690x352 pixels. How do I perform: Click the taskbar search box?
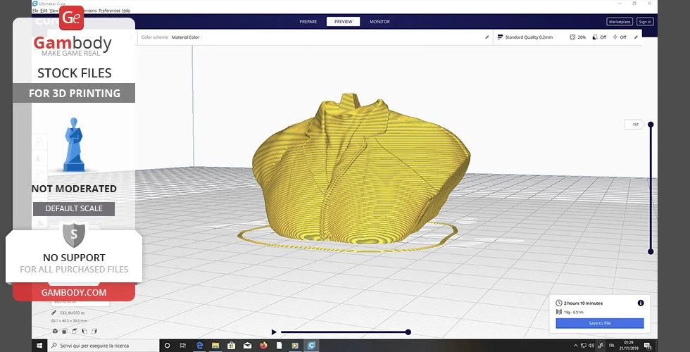click(x=103, y=346)
